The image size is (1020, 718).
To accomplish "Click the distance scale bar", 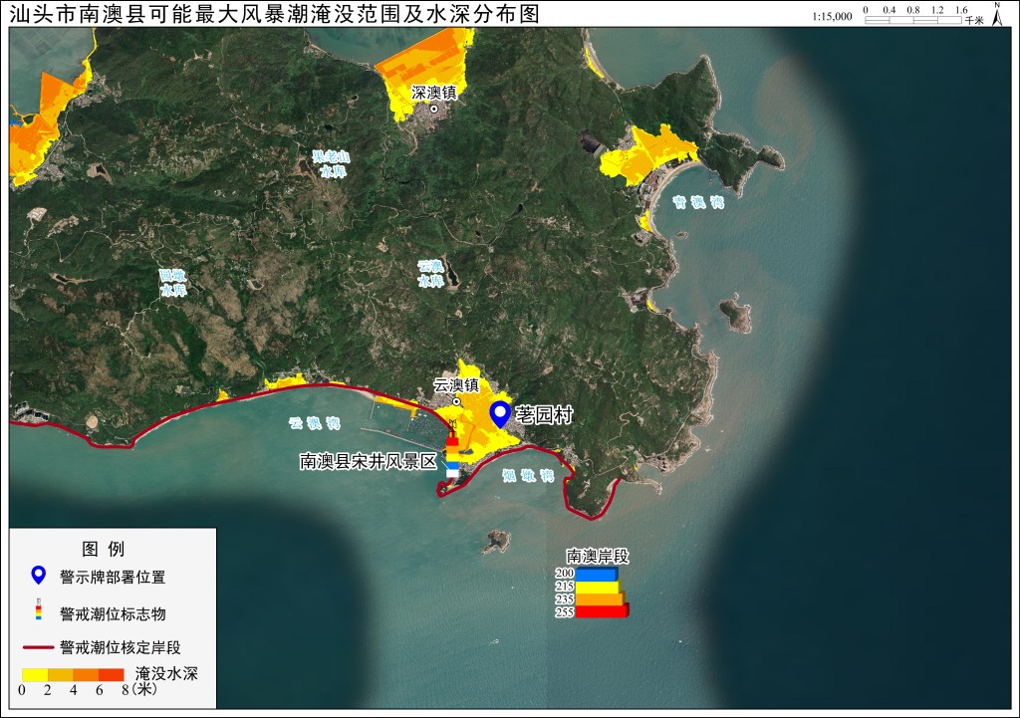I will [913, 20].
